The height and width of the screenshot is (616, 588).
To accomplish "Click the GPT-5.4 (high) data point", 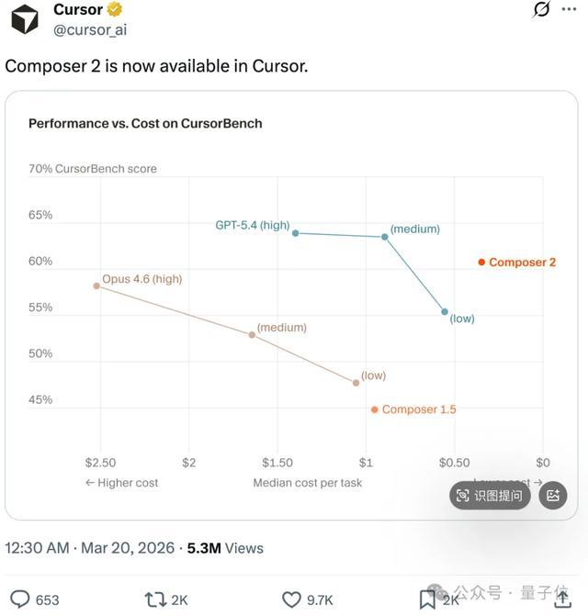I will [295, 233].
